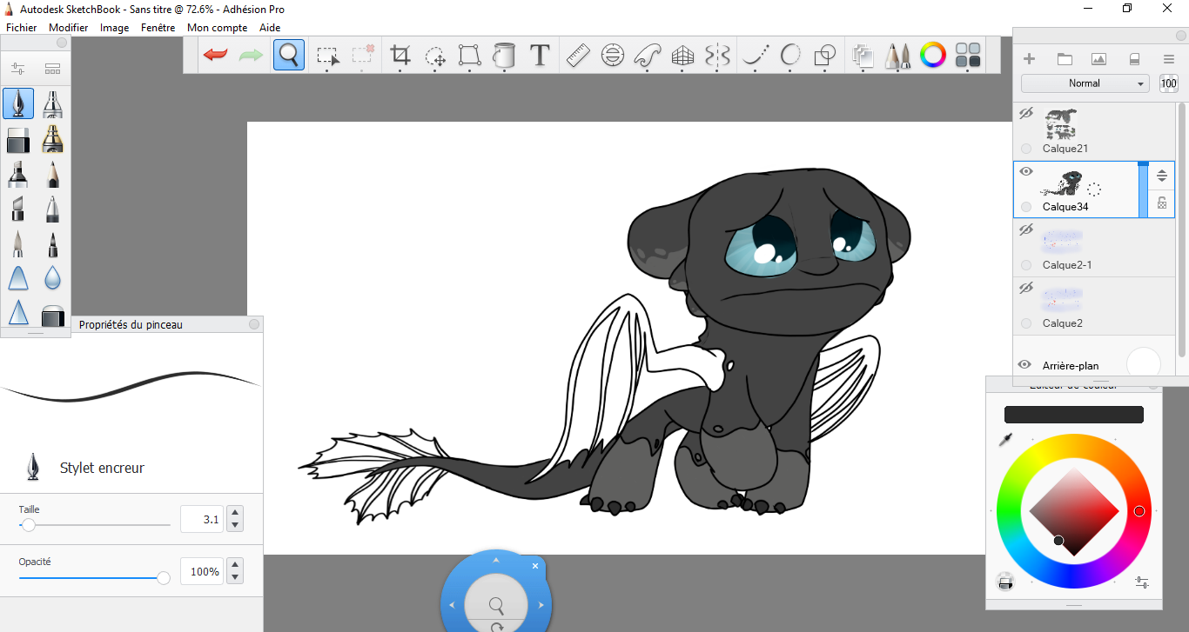
Task: Add a new layer with plus icon
Action: (x=1030, y=59)
